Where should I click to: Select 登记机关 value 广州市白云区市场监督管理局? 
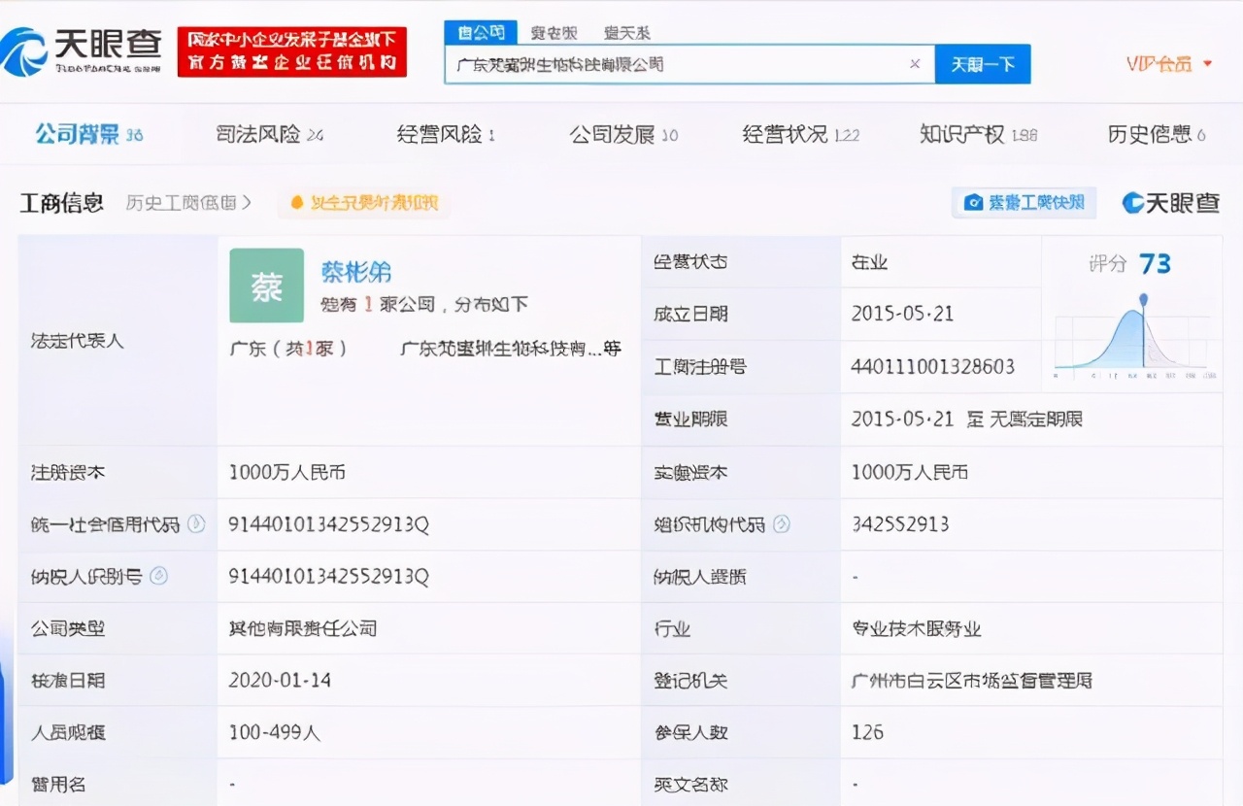972,680
